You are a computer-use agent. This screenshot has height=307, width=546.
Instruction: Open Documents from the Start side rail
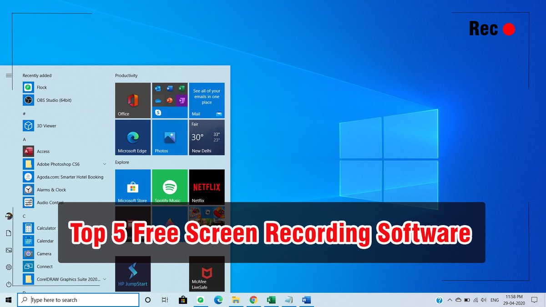point(9,233)
